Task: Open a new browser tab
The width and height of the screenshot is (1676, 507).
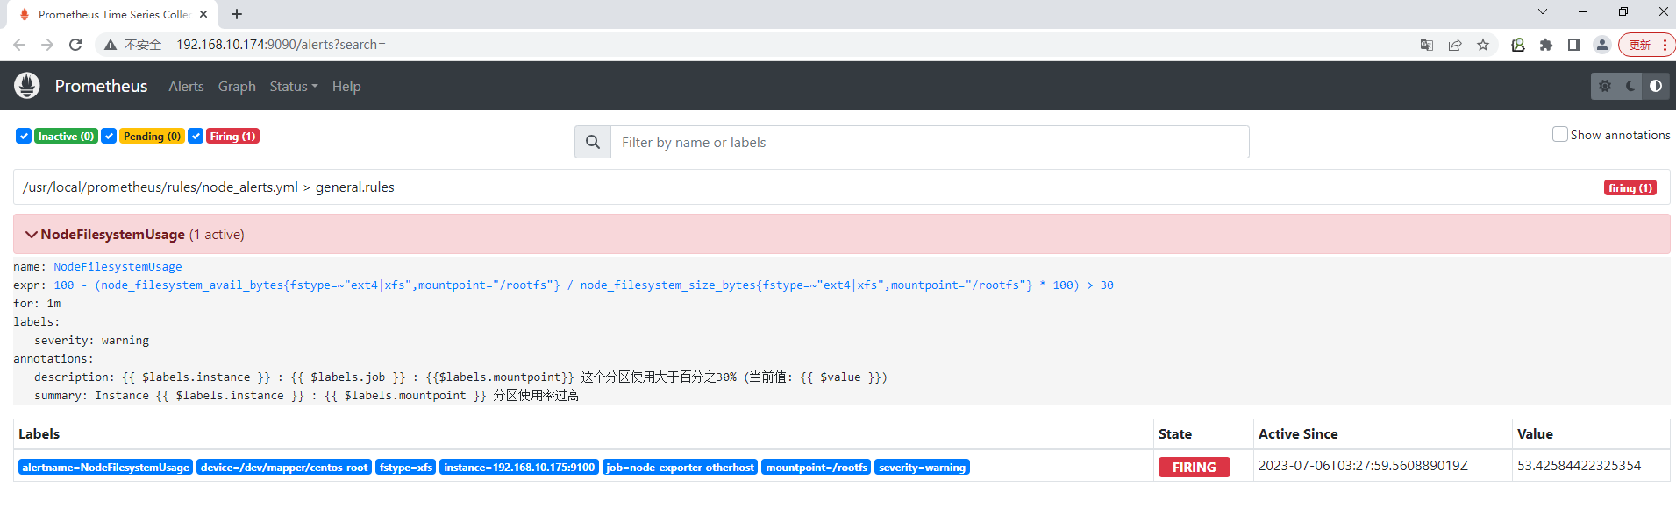Action: pos(237,14)
